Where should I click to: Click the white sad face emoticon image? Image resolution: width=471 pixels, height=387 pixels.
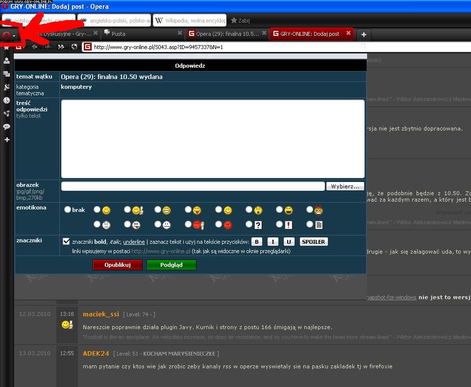pos(106,225)
